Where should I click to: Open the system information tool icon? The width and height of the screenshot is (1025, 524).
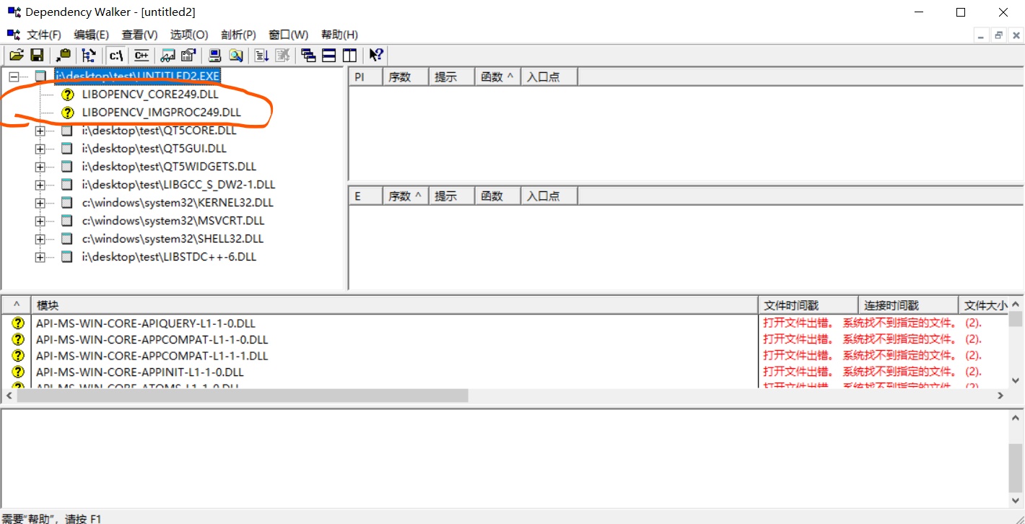click(213, 55)
